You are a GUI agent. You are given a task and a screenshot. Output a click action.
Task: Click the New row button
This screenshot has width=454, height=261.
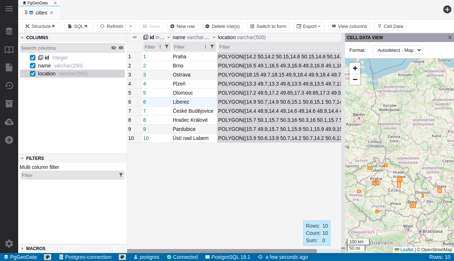(182, 26)
